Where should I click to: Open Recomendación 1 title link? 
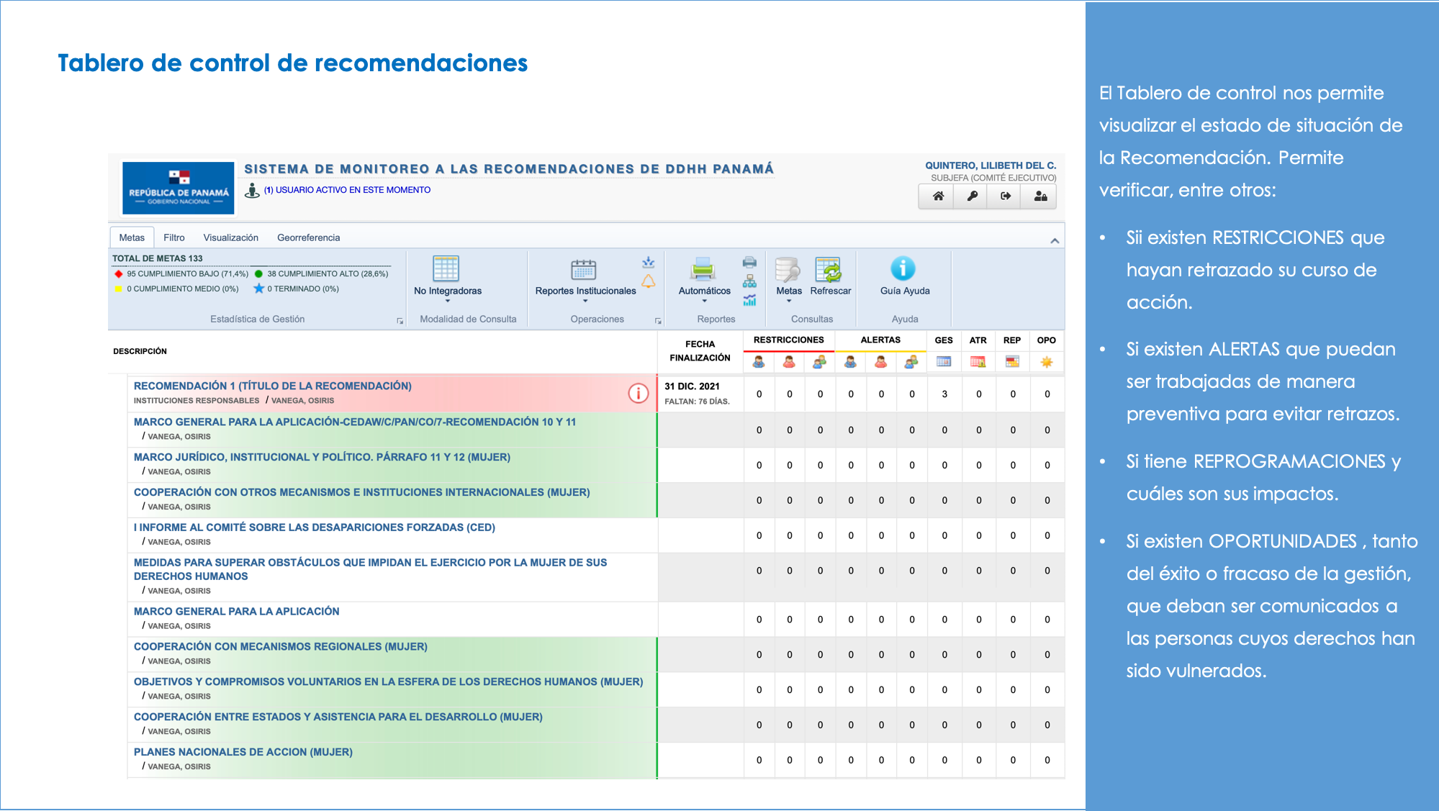pyautogui.click(x=273, y=386)
